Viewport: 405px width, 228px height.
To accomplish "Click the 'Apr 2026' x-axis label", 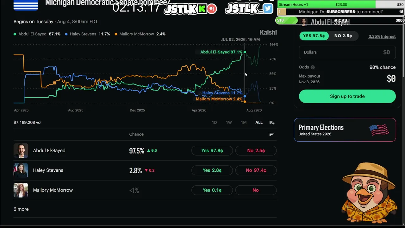I will click(199, 110).
